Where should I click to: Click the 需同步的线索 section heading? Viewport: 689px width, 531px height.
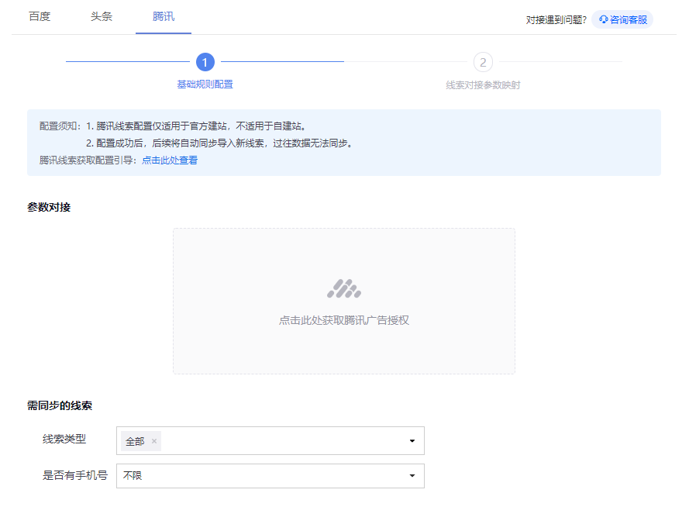[x=60, y=405]
